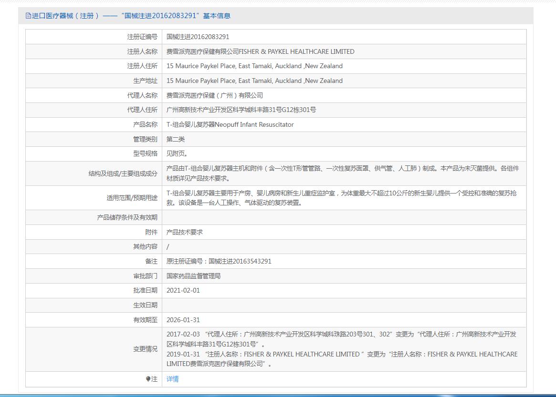Click the bulb icon next to 注

[x=148, y=379]
